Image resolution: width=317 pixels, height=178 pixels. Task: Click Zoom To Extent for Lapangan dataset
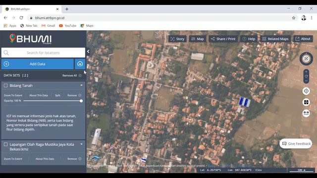(x=13, y=159)
